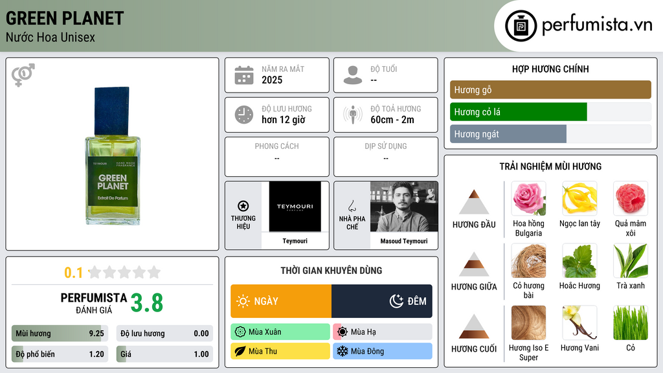Image resolution: width=663 pixels, height=373 pixels.
Task: Click the 0.1 user rating number
Action: click(74, 273)
